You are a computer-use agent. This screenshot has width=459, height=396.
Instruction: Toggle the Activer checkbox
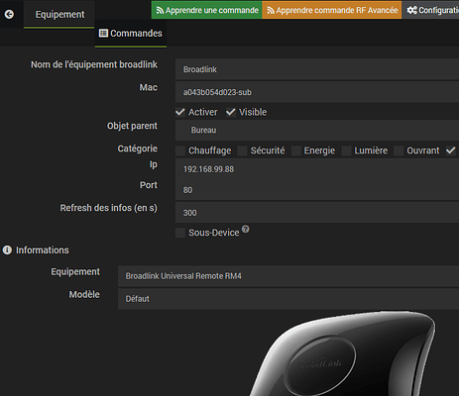click(180, 112)
